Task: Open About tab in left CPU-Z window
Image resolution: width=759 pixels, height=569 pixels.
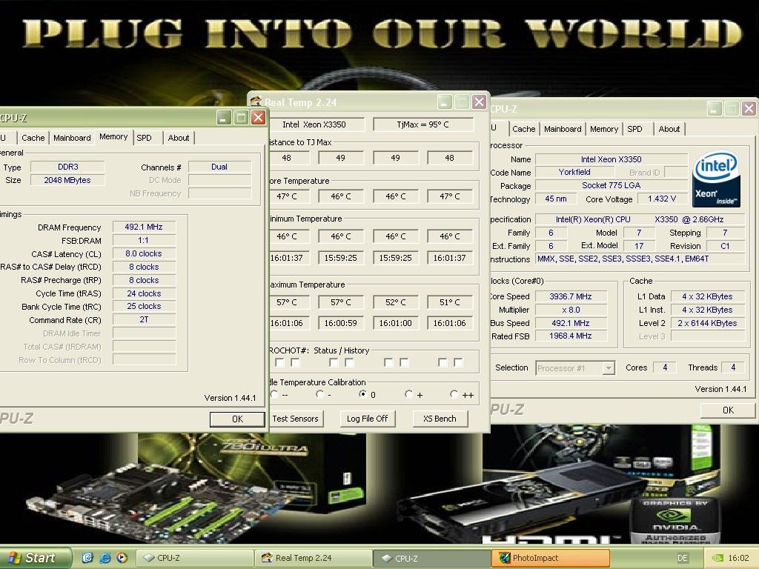Action: [179, 138]
